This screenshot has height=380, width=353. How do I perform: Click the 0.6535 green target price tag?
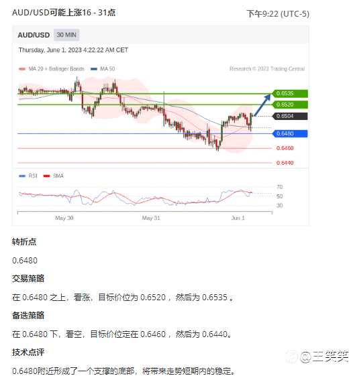pos(290,94)
